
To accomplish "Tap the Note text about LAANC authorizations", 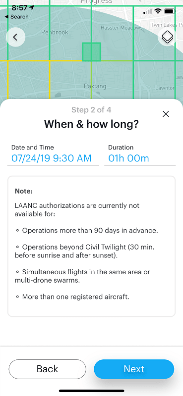I will [91, 246].
